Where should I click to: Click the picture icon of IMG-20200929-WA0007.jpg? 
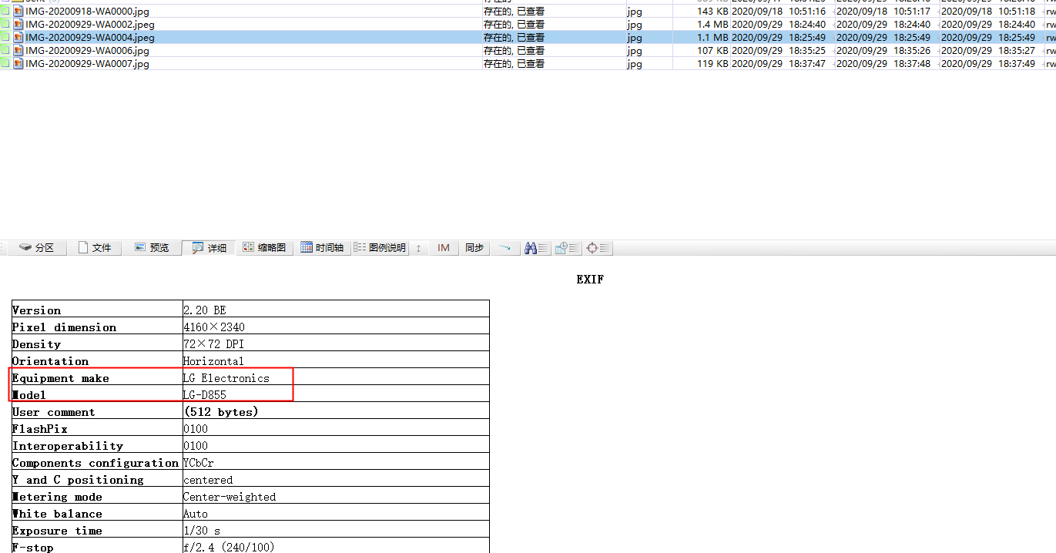click(18, 63)
